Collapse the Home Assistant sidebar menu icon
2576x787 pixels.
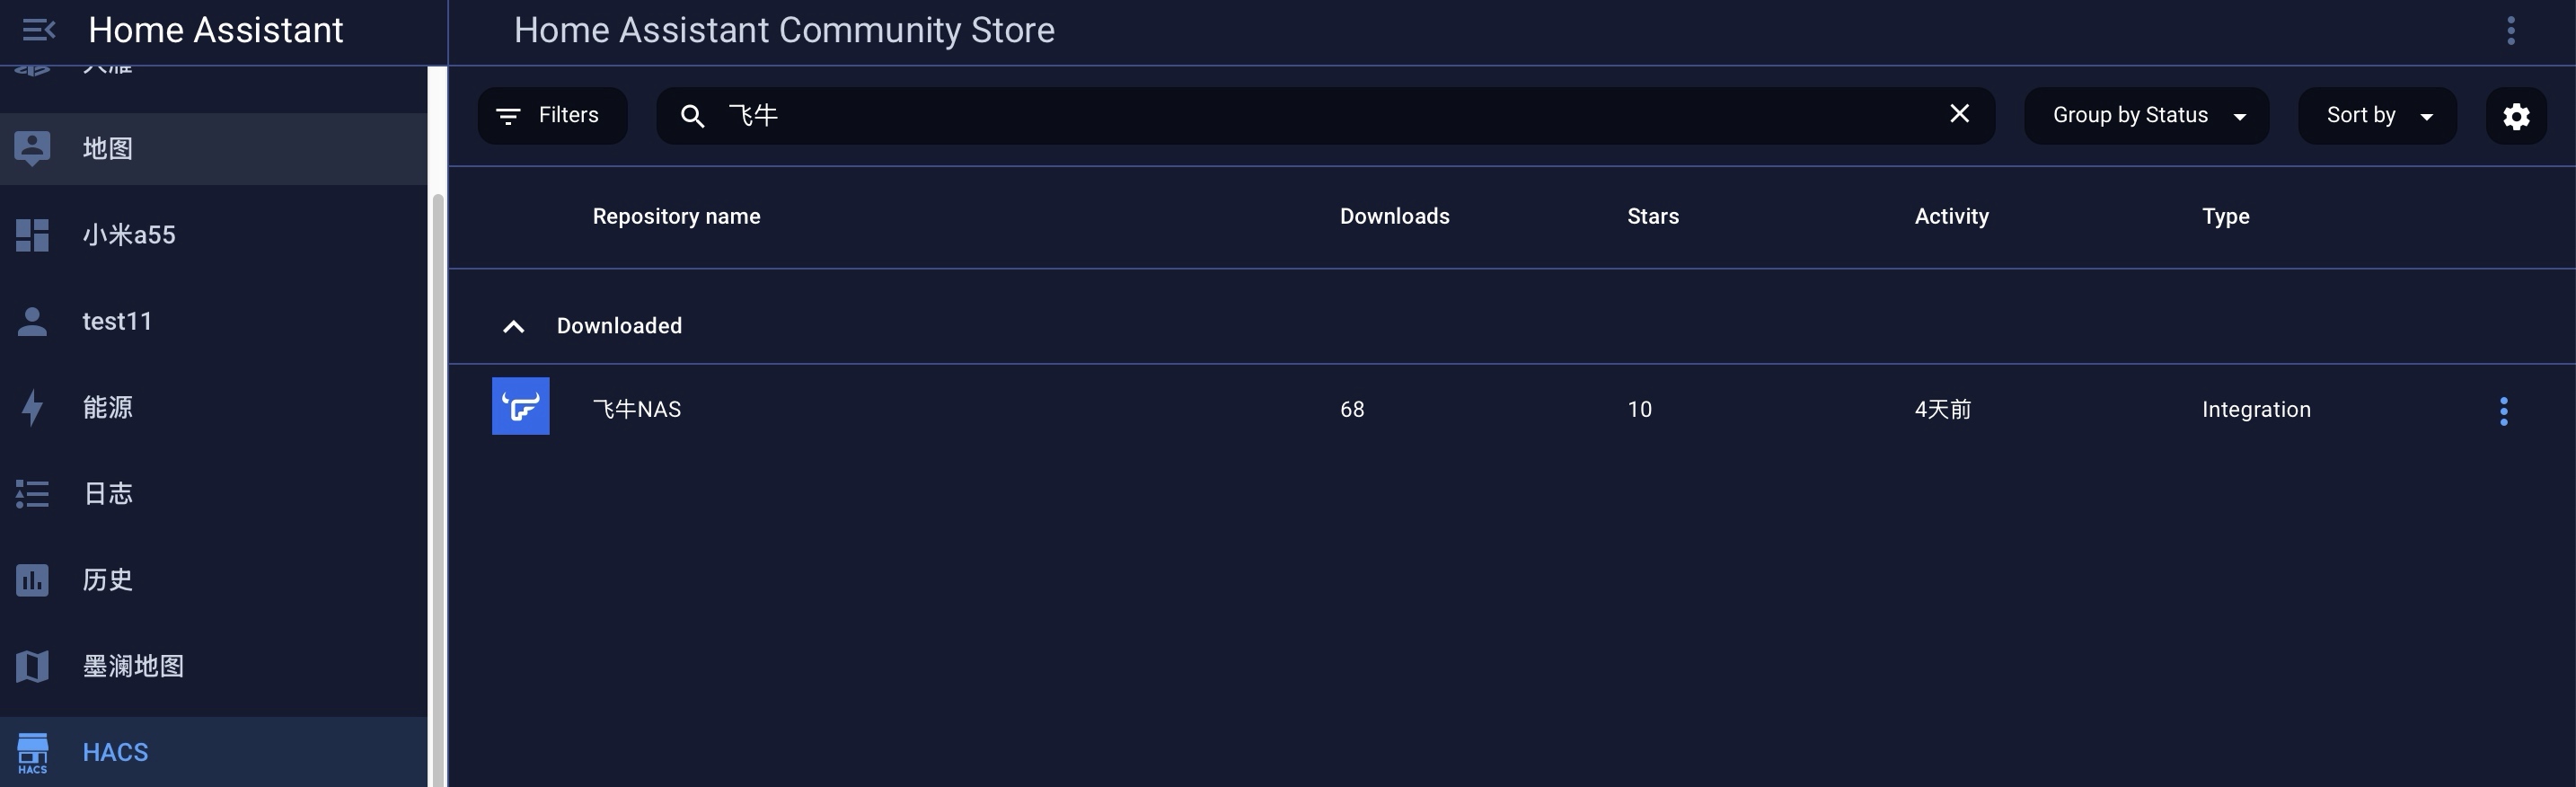(38, 30)
